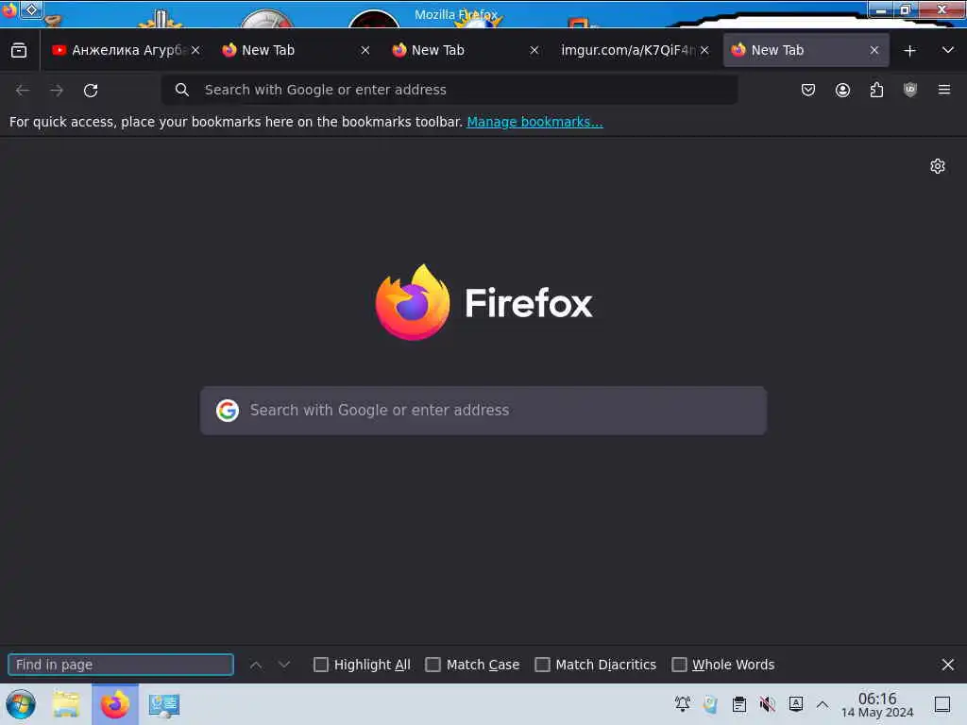Open the file manager taskbar icon
Image resolution: width=967 pixels, height=725 pixels.
[x=66, y=704]
